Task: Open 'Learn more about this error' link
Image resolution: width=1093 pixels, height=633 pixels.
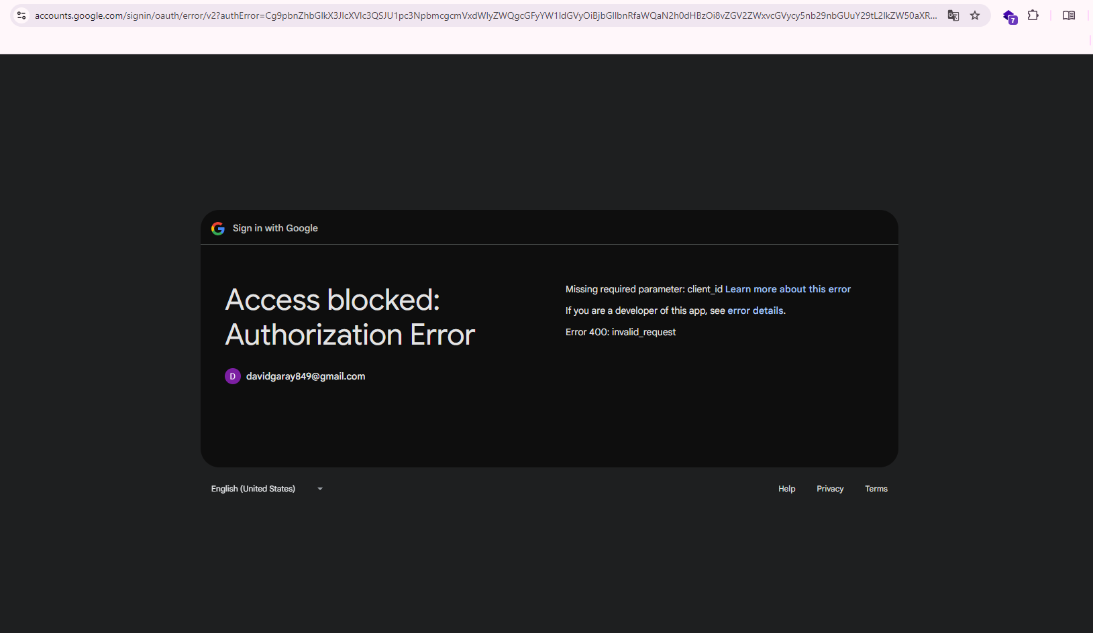Action: (x=788, y=289)
